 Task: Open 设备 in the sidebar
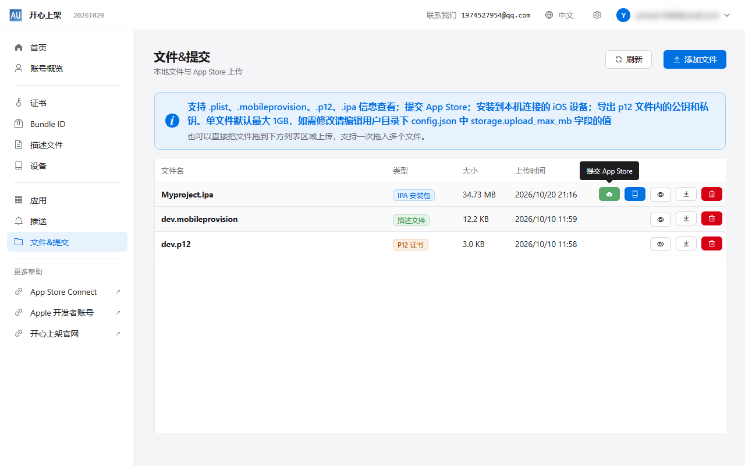[x=67, y=166]
